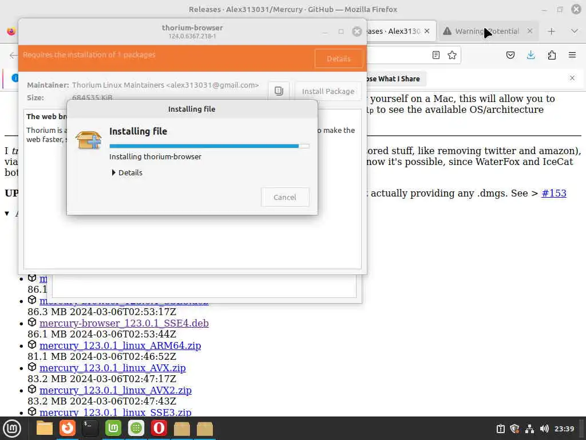Click package icon beside SSE4.deb
The width and height of the screenshot is (586, 440).
coord(32,322)
